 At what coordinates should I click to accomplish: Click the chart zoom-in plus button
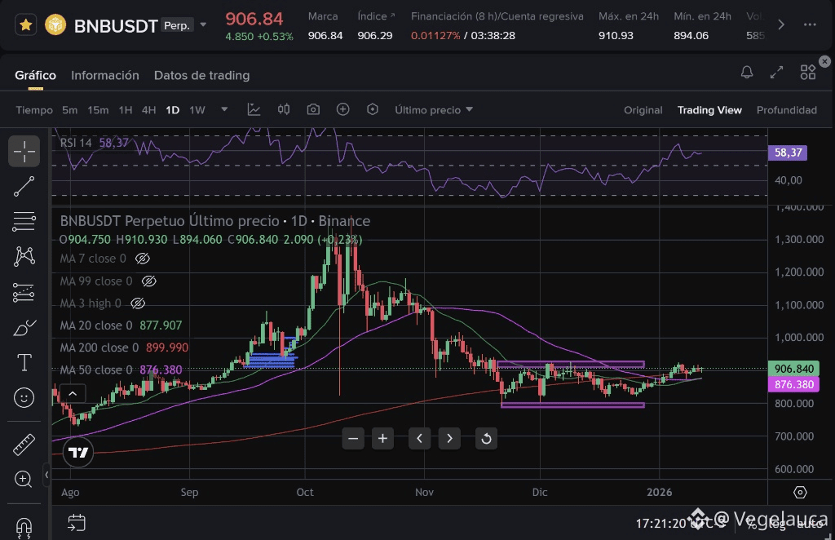382,439
